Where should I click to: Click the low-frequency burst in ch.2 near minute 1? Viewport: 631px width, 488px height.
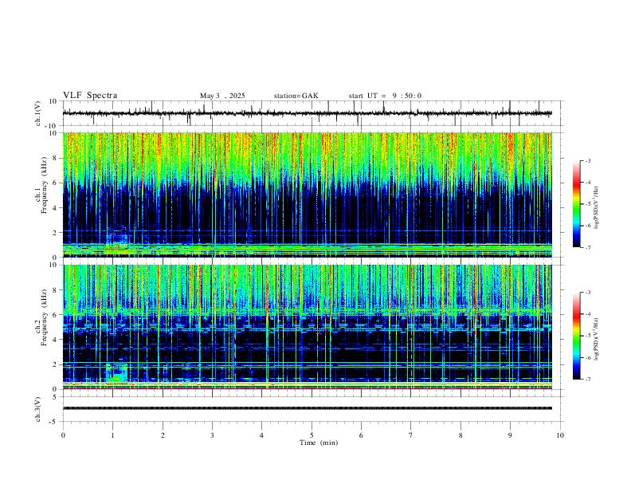[117, 373]
